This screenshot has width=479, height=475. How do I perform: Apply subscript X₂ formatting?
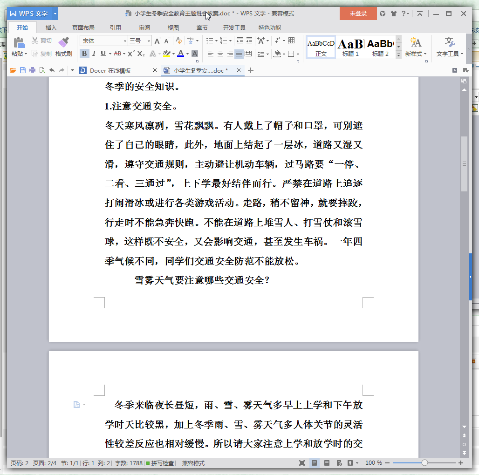click(x=141, y=54)
